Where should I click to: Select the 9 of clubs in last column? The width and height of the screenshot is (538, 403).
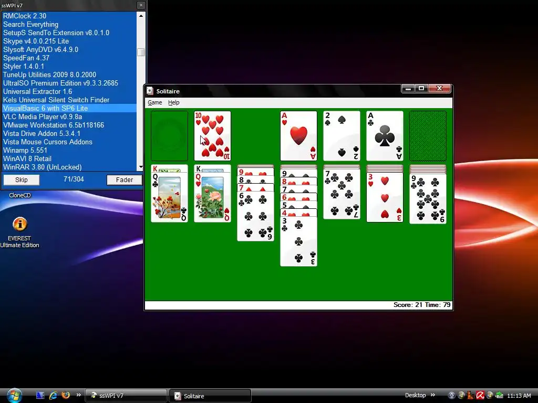tap(428, 199)
